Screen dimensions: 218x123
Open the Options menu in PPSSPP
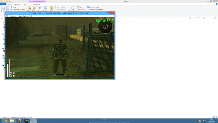26,16
